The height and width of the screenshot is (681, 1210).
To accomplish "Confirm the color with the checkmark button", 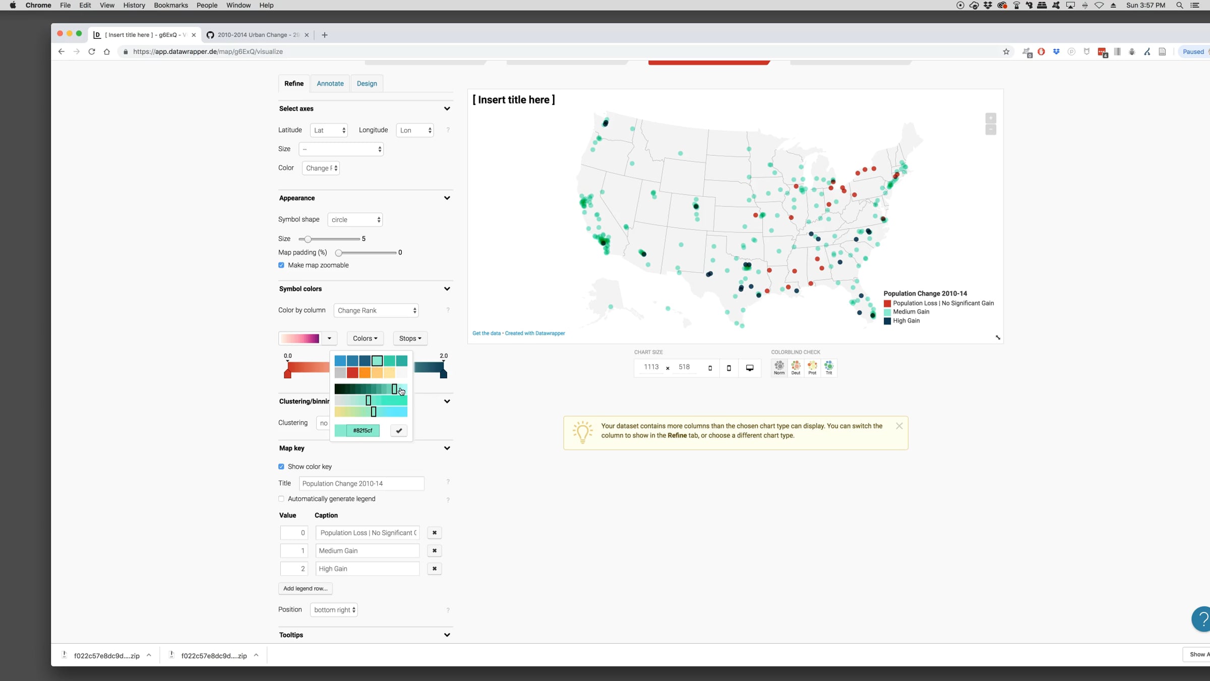I will click(x=399, y=430).
